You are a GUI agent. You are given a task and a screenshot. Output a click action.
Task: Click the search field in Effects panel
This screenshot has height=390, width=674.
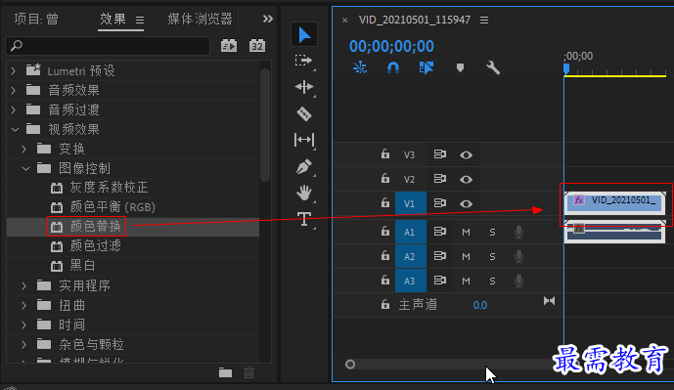point(108,46)
